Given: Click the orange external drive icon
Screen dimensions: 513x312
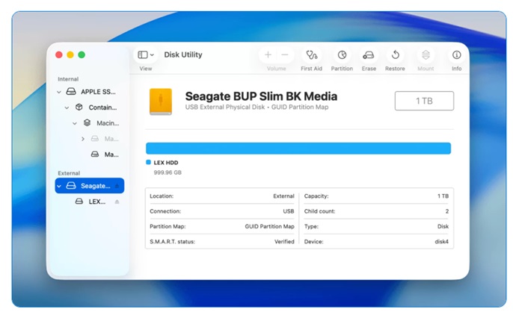Looking at the screenshot, I should point(161,102).
